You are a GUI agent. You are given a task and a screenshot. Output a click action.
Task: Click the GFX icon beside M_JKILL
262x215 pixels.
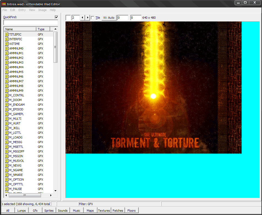pos(7,128)
